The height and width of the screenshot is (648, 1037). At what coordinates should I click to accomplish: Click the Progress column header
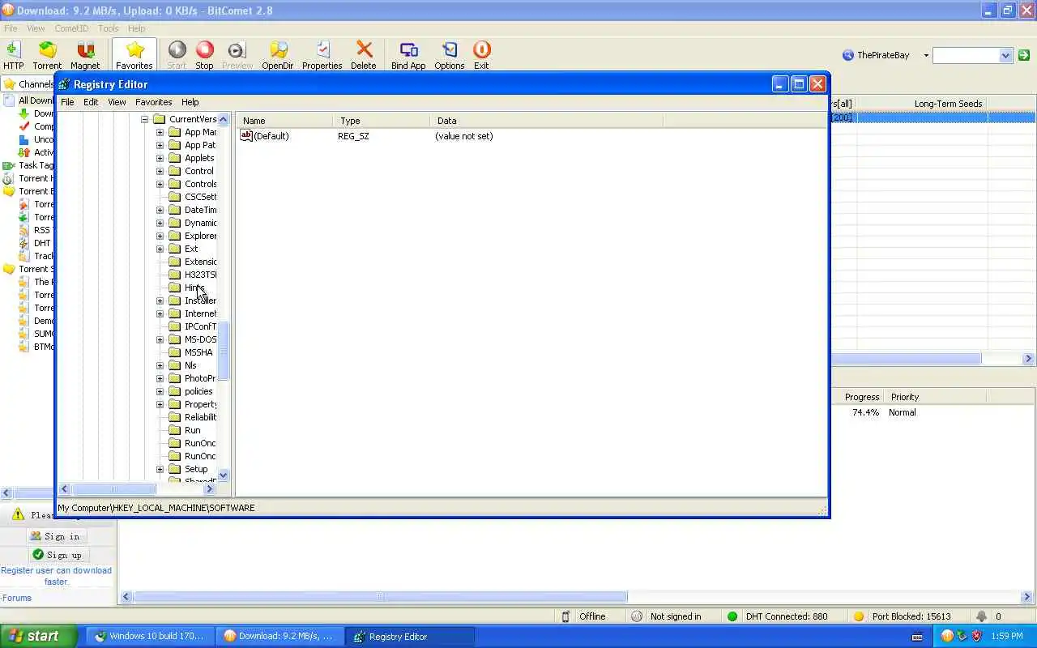pyautogui.click(x=861, y=397)
